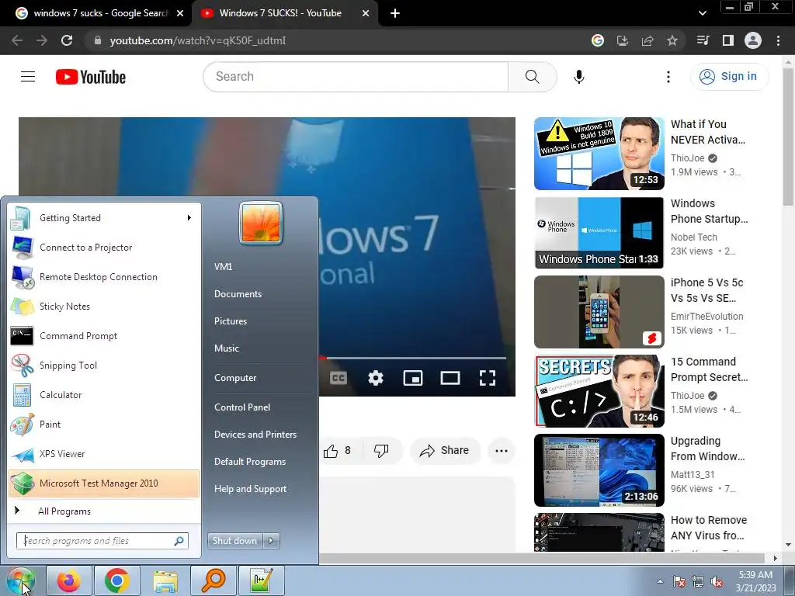
Task: Switch video to theater mode
Action: pos(450,378)
